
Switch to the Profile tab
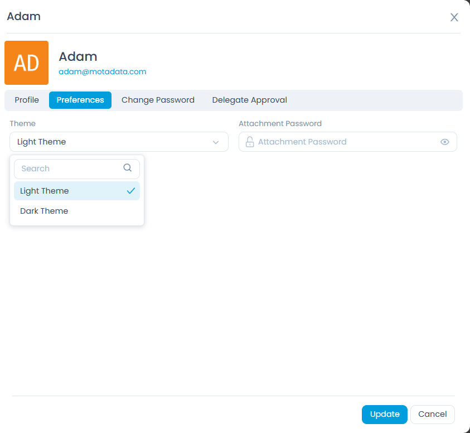pos(27,100)
